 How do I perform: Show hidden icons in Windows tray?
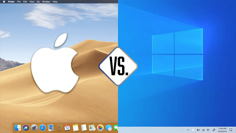click(x=188, y=130)
